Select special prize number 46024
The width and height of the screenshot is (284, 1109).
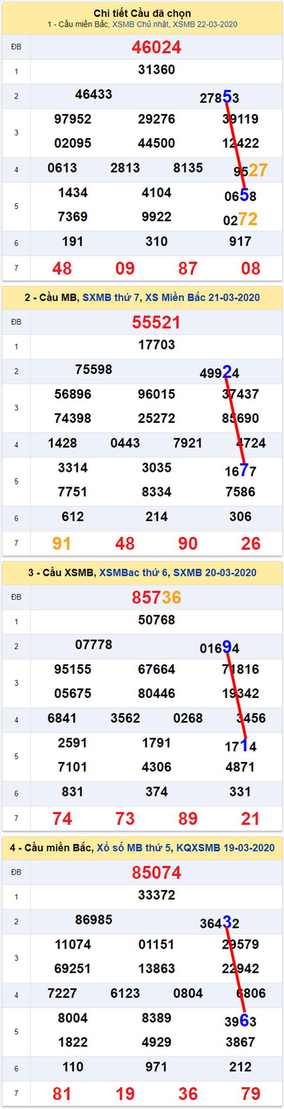tap(156, 47)
